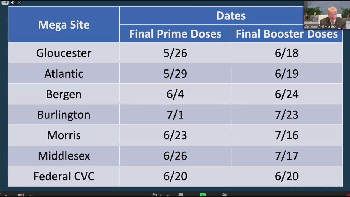Image resolution: width=350 pixels, height=197 pixels.
Task: Select the Gloucester row name cell
Action: [64, 53]
